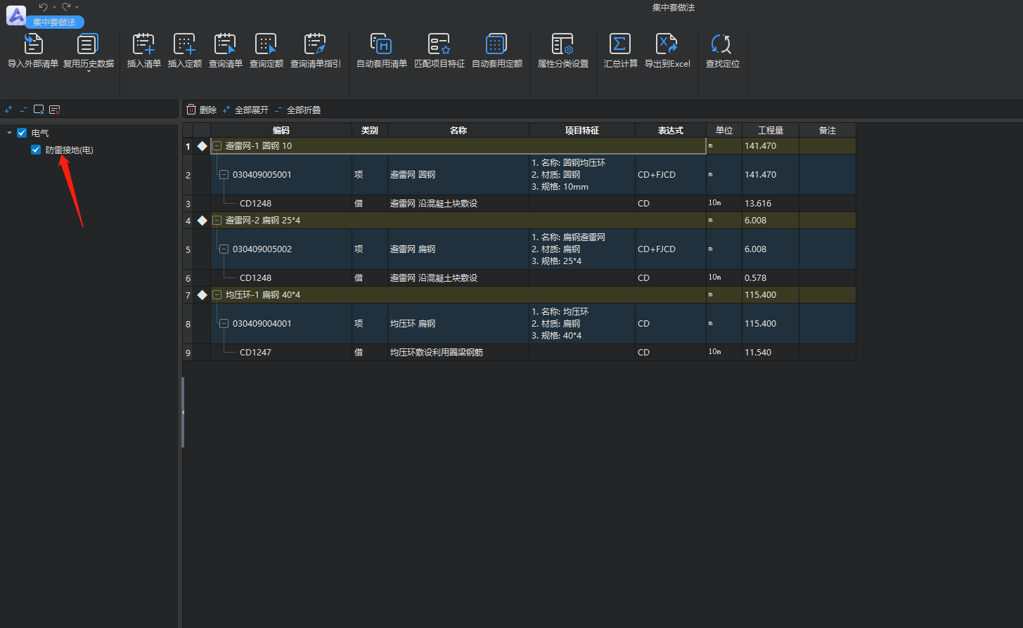Click the 编码 column header
1023x628 pixels.
tap(281, 131)
